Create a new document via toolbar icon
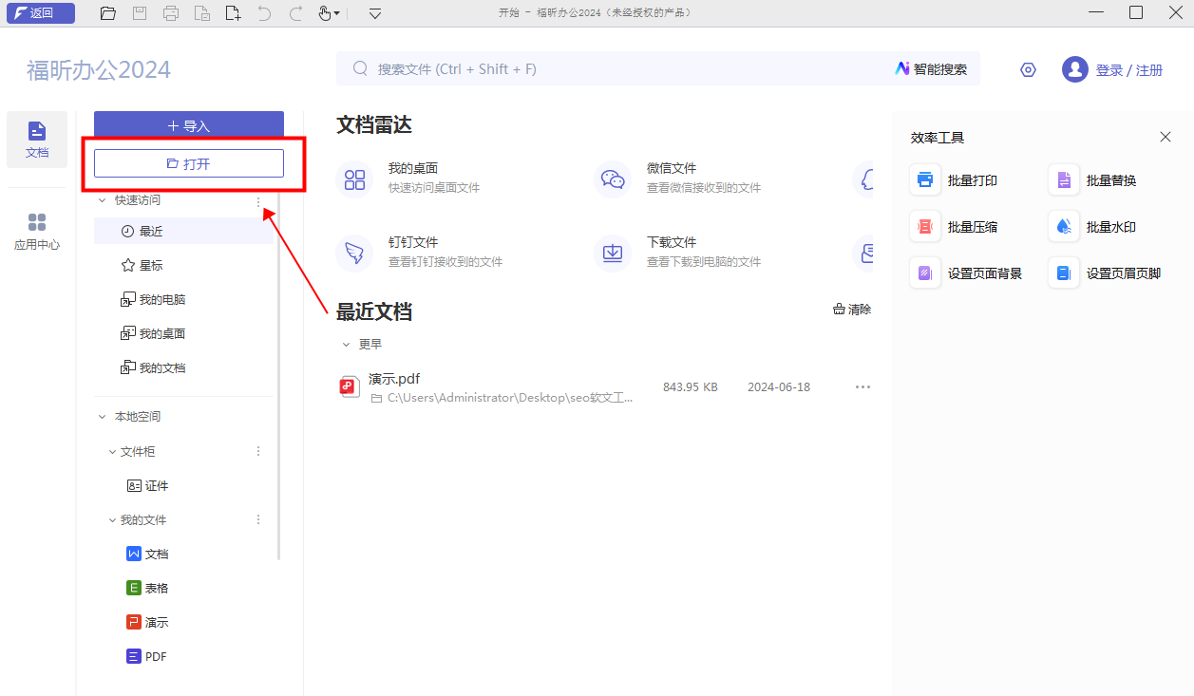Image resolution: width=1194 pixels, height=696 pixels. tap(233, 12)
